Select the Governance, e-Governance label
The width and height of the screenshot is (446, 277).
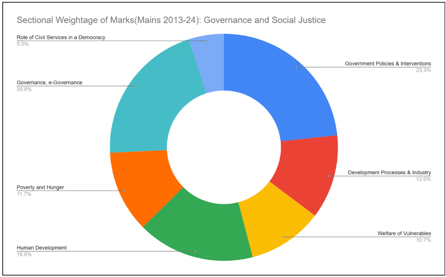[x=49, y=82]
